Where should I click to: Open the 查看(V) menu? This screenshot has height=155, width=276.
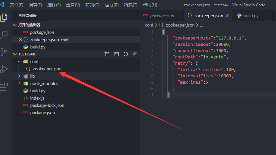pos(73,5)
